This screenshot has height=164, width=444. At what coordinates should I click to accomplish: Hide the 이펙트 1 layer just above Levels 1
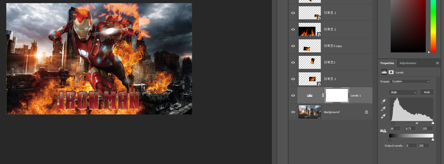click(x=293, y=79)
